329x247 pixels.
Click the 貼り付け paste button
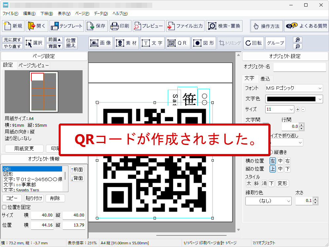34,198
